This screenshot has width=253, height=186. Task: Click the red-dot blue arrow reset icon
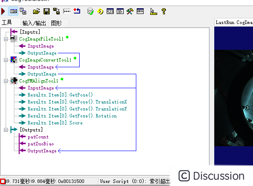click(x=77, y=11)
